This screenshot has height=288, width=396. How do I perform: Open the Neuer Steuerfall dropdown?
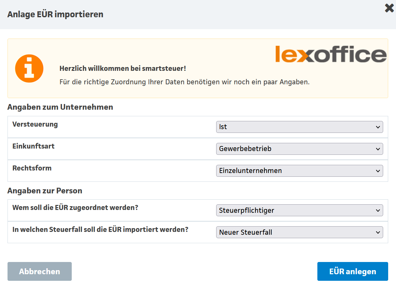point(299,233)
